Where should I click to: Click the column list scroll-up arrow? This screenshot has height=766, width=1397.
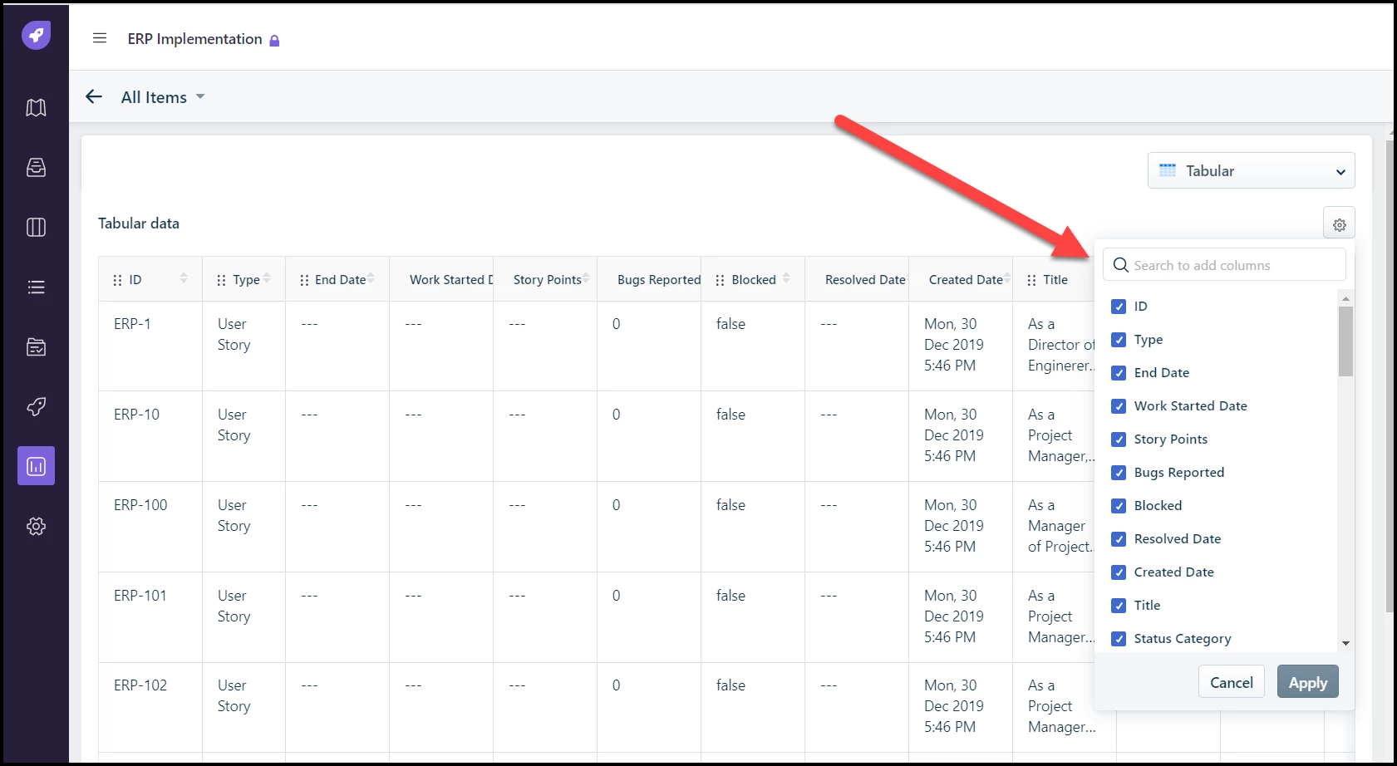tap(1345, 297)
